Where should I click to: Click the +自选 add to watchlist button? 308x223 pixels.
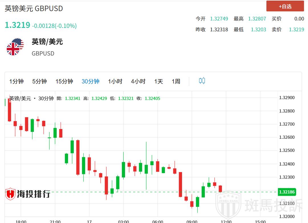click(x=285, y=6)
